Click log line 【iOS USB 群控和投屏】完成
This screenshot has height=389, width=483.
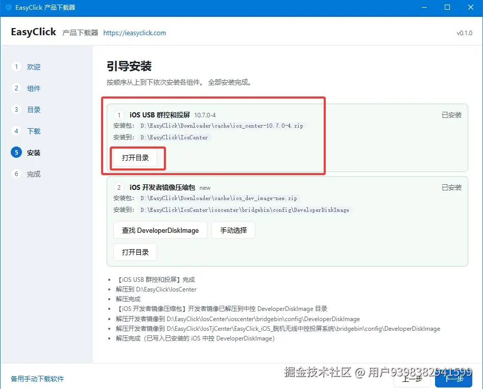coord(156,280)
